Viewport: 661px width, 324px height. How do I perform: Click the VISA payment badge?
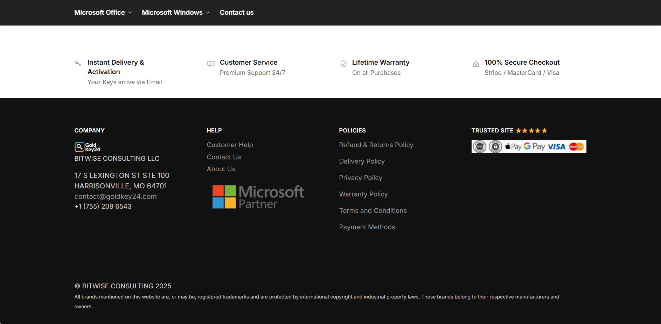pos(556,146)
